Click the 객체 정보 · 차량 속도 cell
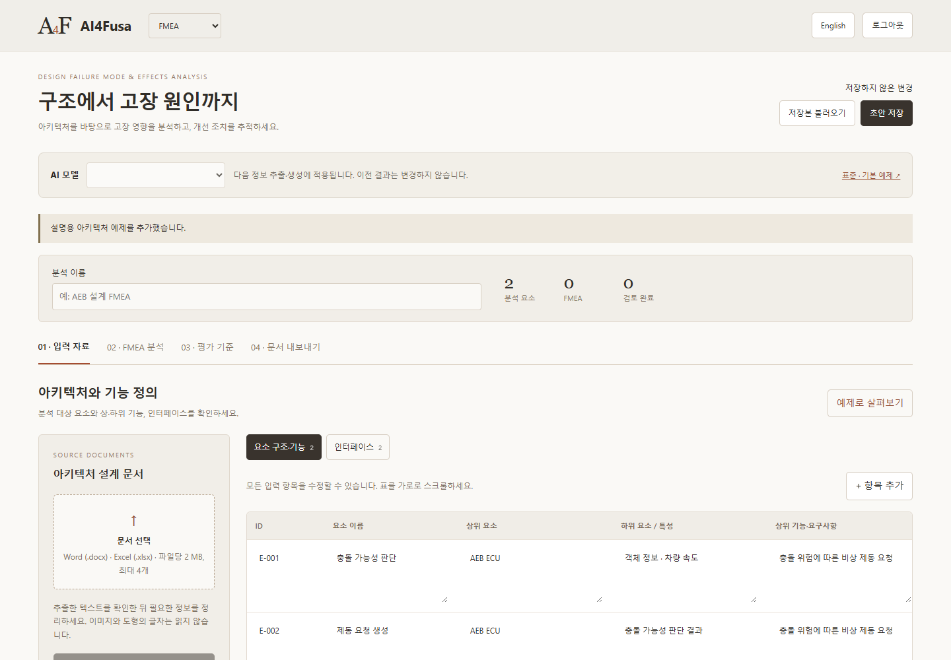951x660 pixels. [x=688, y=576]
